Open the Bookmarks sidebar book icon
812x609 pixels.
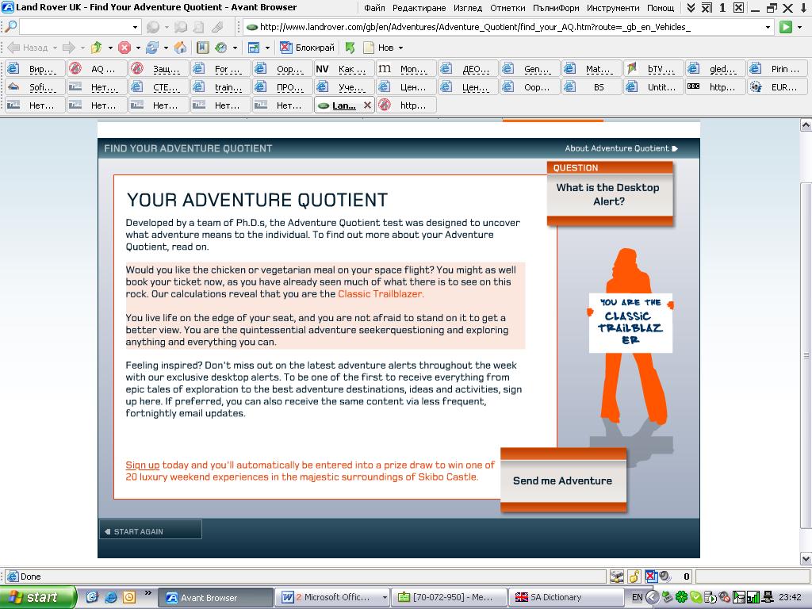[x=202, y=48]
